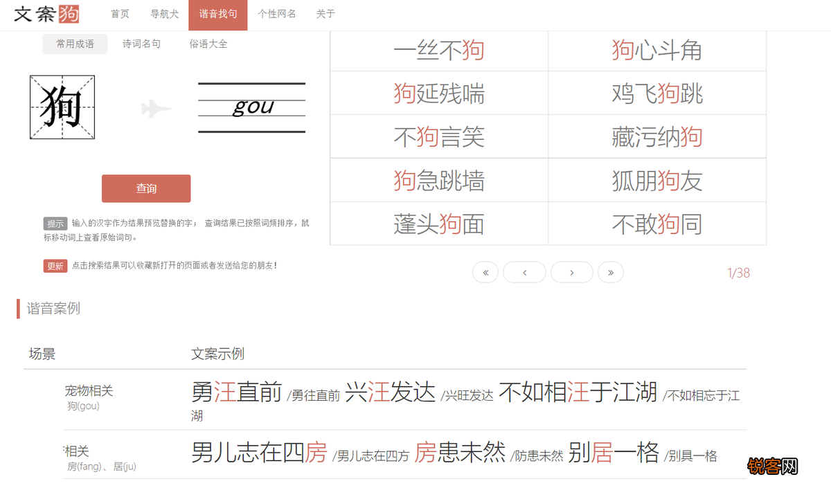Click the original phrase /勇往直前

click(314, 396)
